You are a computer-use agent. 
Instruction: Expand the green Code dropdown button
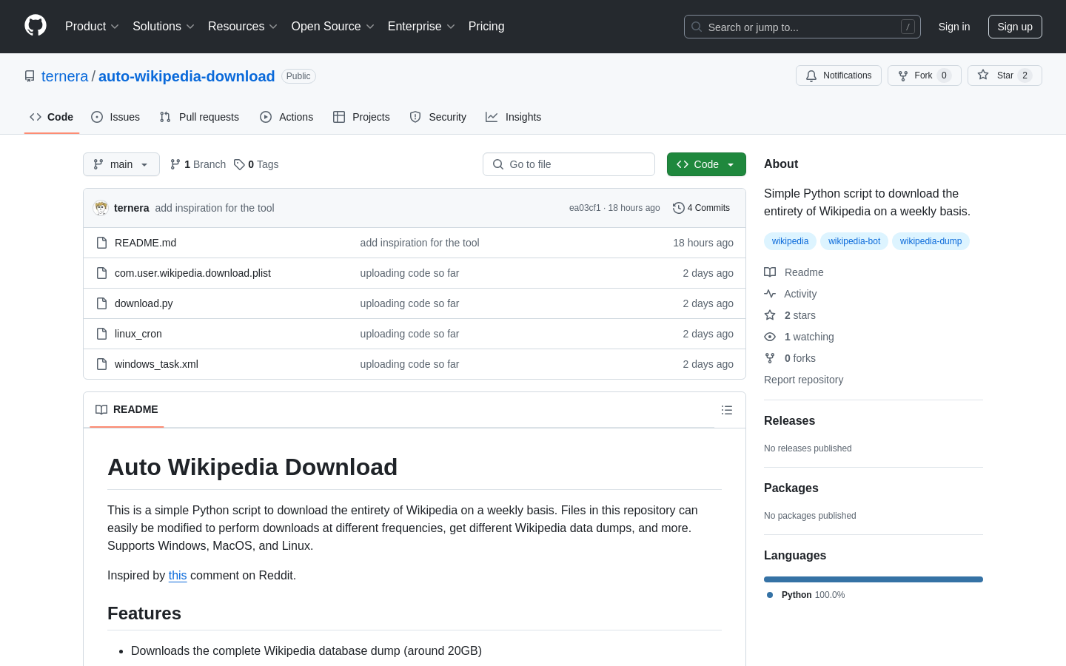(x=706, y=164)
